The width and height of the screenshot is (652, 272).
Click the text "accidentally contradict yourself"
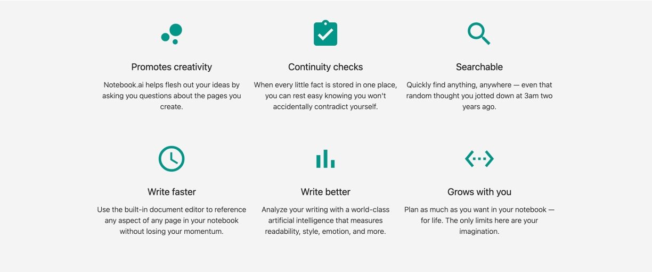point(325,107)
